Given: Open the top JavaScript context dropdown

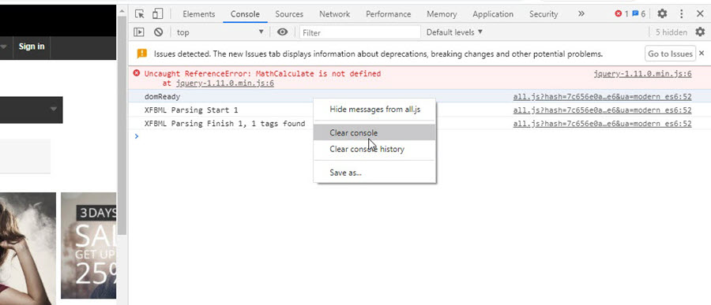Looking at the screenshot, I should tap(220, 32).
